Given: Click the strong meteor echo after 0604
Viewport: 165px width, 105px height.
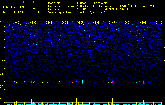Looking at the screenshot, I should pyautogui.click(x=76, y=82).
